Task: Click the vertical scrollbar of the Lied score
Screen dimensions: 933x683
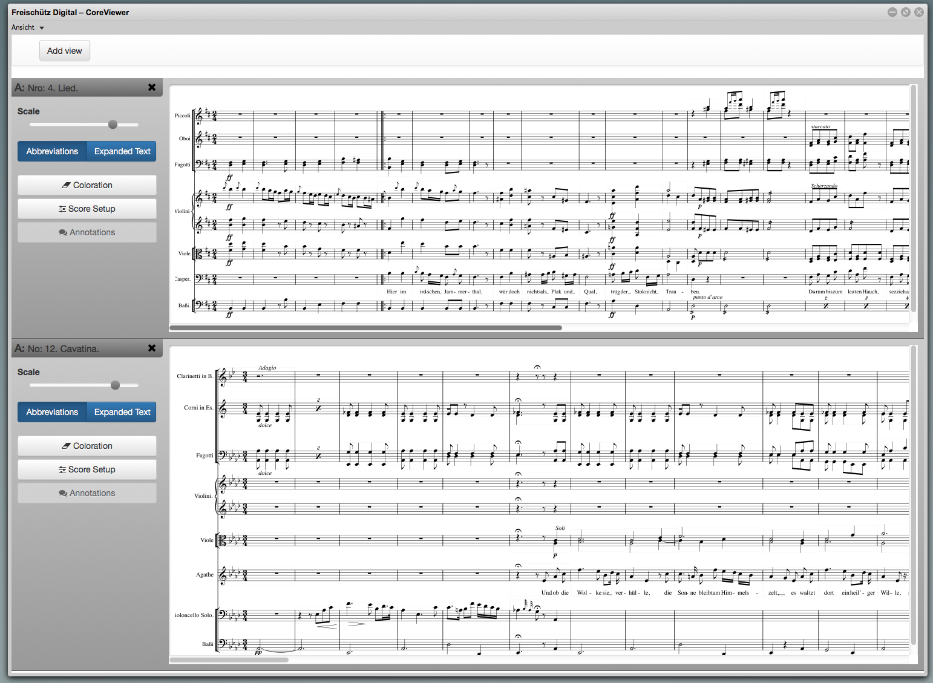Action: tap(914, 198)
